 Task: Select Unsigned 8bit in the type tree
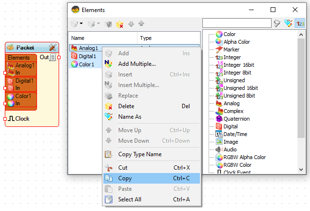point(236,96)
